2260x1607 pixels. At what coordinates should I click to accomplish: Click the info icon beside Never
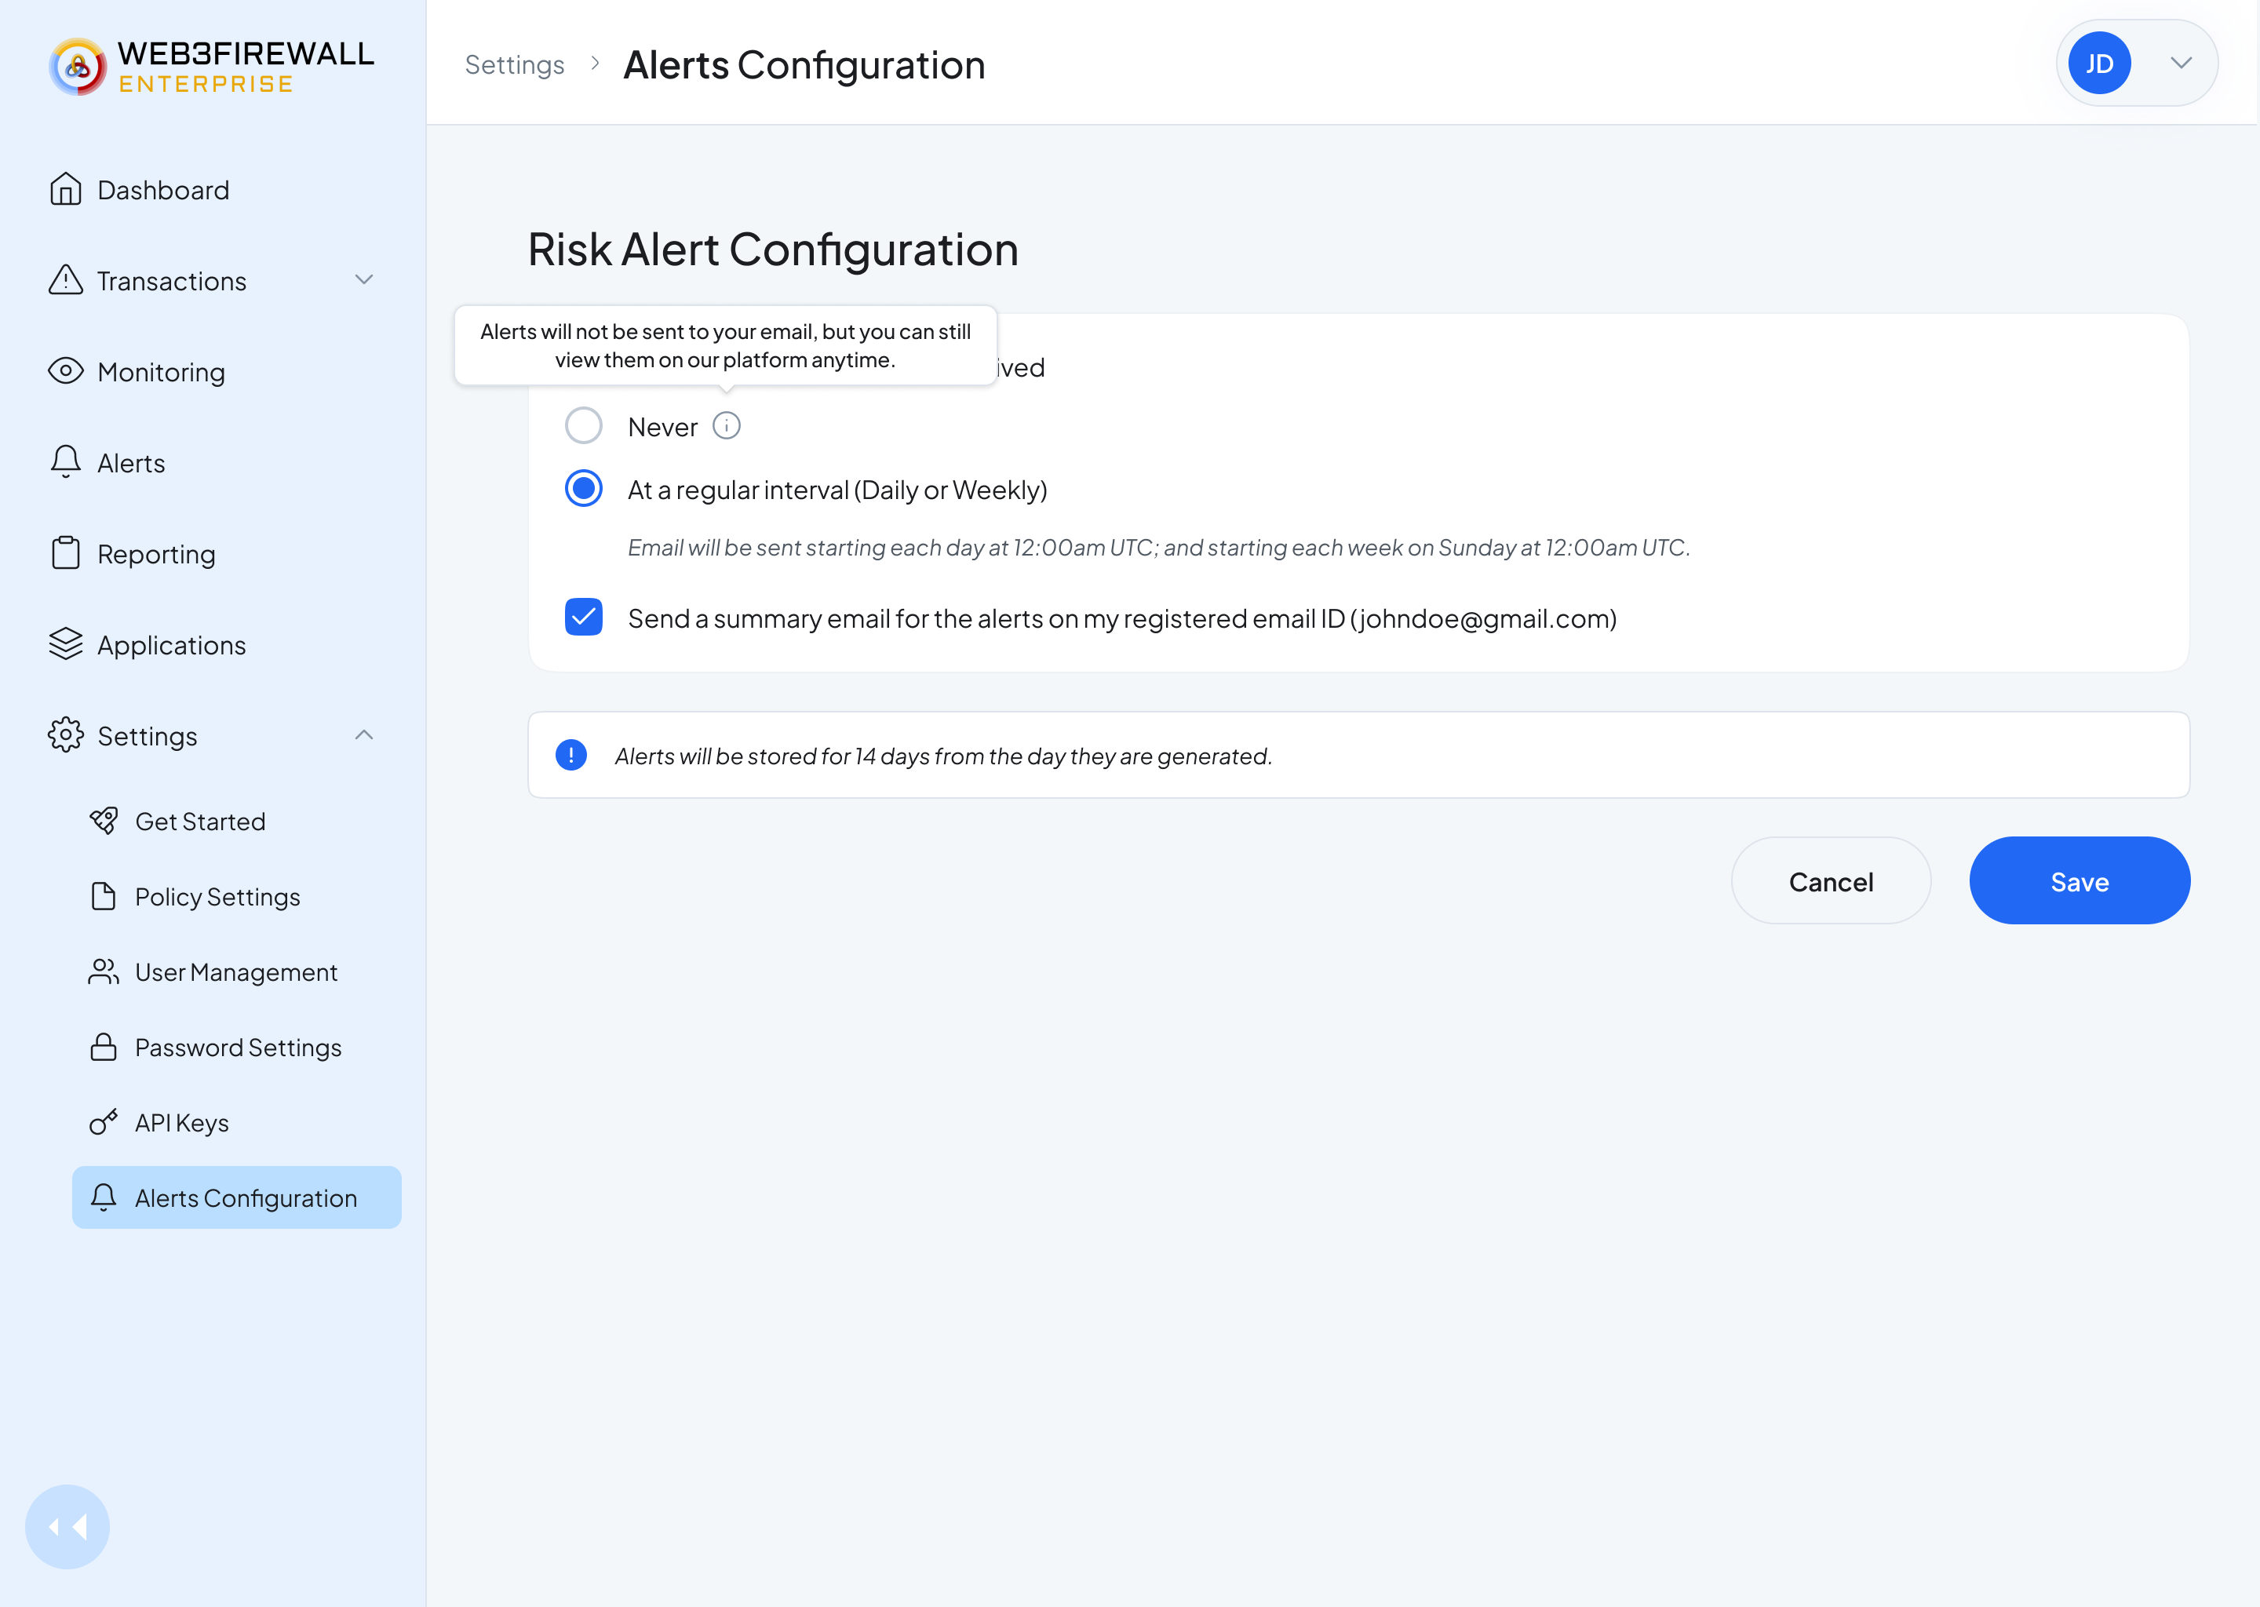point(727,425)
